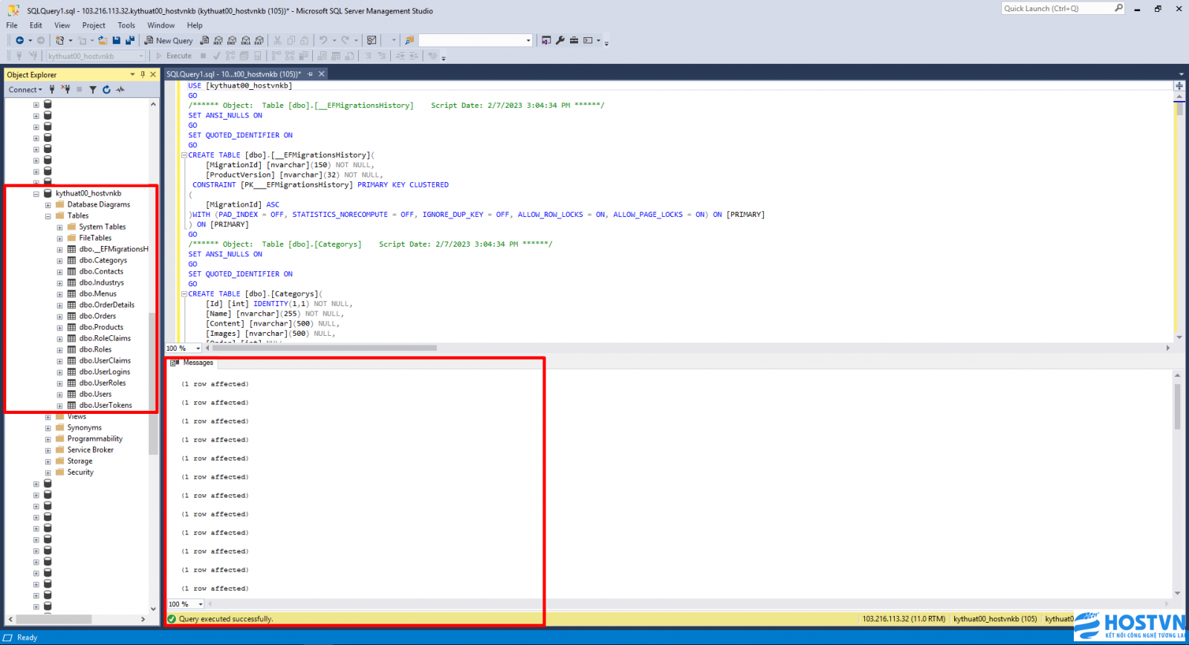Viewport: 1189px width, 645px height.
Task: Expand the dbo.Products table node
Action: tap(59, 328)
